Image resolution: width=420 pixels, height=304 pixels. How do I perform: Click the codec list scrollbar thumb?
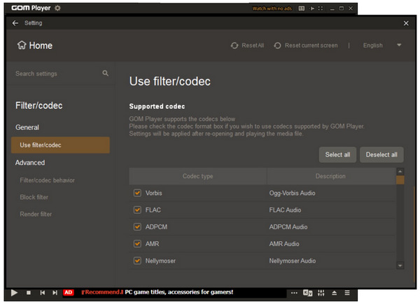400,180
